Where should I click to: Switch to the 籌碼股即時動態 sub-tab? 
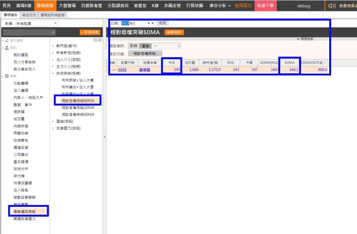point(53,15)
